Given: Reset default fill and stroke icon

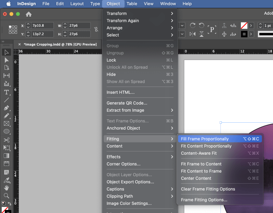Looking at the screenshot, I should pyautogui.click(x=3, y=203).
